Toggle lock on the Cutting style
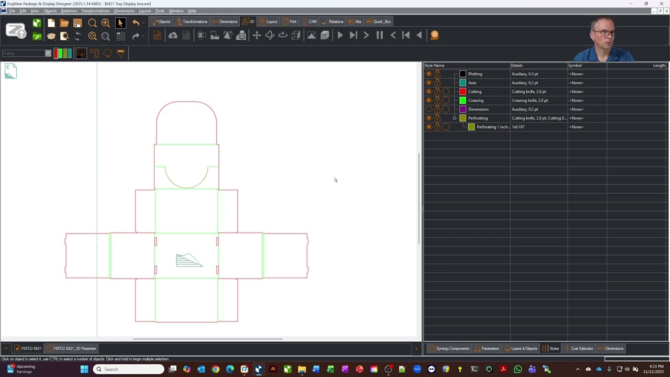Screen dimensions: 670x377 click(x=437, y=92)
